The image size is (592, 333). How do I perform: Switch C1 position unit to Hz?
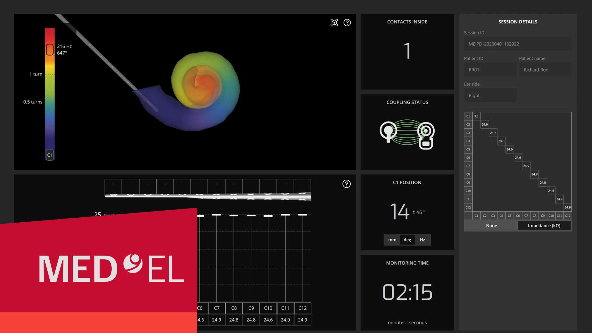point(422,240)
